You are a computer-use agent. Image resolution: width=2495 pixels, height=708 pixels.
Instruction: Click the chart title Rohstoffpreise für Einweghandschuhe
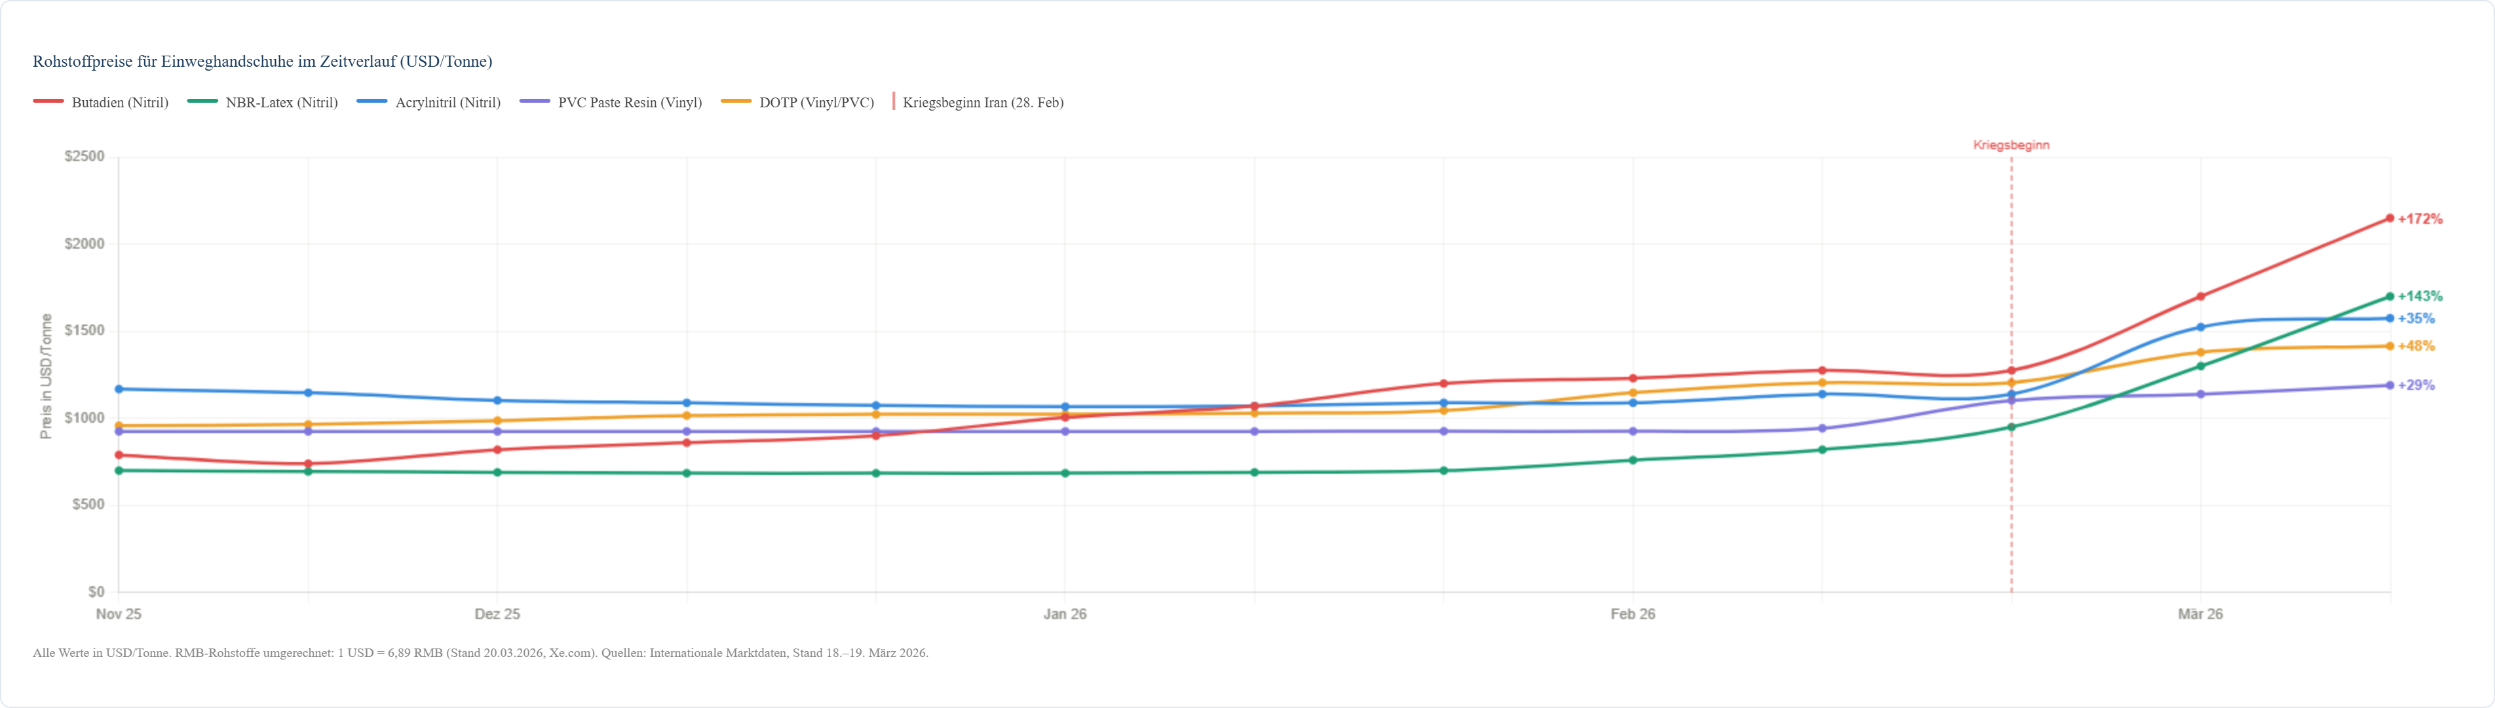(263, 62)
